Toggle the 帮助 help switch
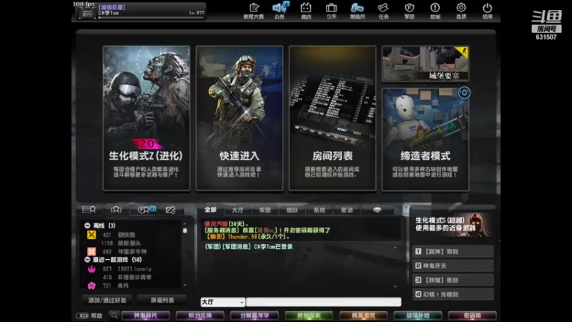The image size is (572, 322). [x=82, y=316]
